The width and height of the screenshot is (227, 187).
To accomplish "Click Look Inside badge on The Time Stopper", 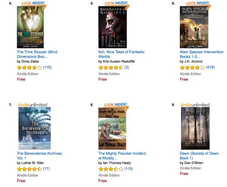I will [33, 4].
